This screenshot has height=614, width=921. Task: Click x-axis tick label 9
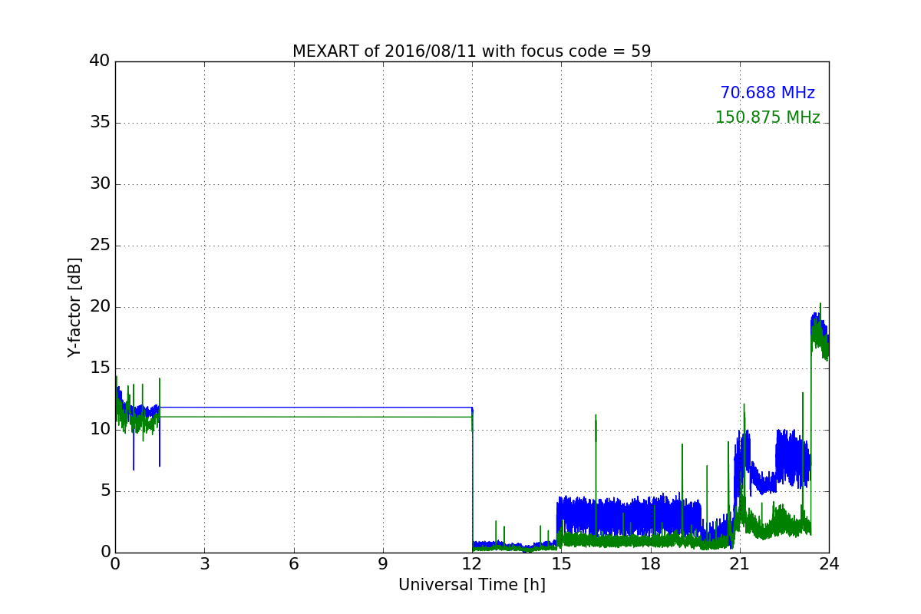point(383,564)
